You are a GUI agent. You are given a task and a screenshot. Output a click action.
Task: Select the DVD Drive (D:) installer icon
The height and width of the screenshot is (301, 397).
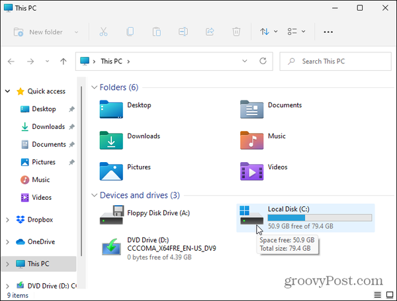click(111, 247)
